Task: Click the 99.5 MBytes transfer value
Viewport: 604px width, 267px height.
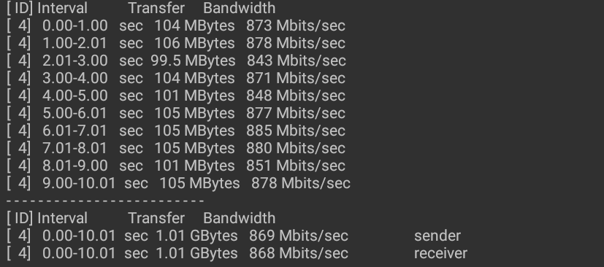Action: point(193,61)
